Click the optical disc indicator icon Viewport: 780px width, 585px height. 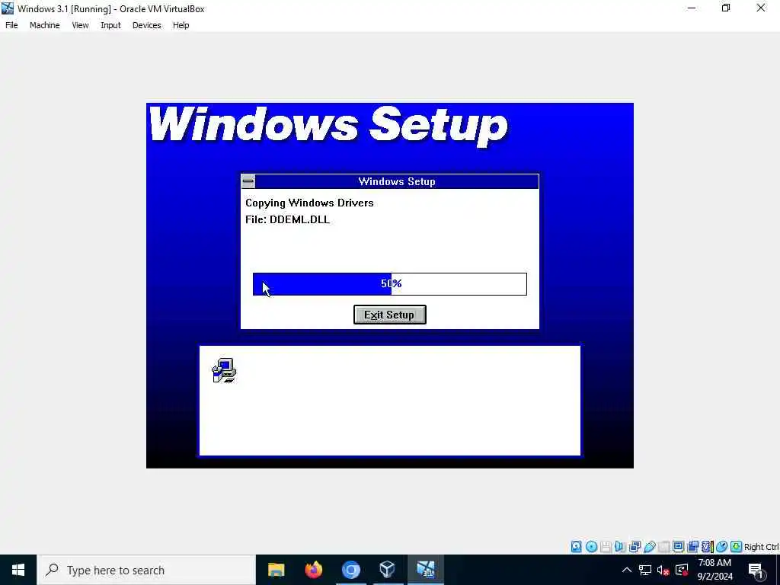click(x=591, y=547)
